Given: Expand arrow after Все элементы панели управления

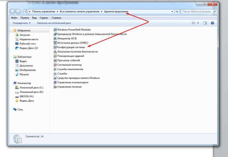Looking at the screenshot, I should 102,11.
